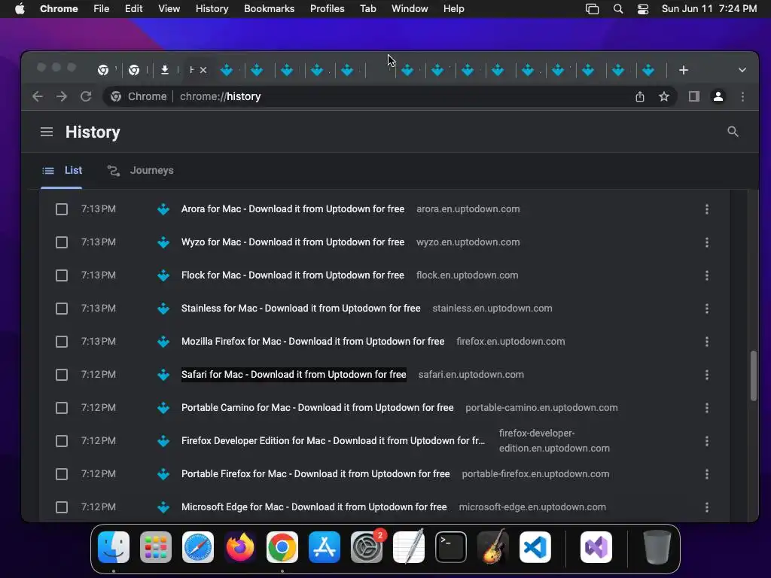Open macOS Control Center icon

pyautogui.click(x=643, y=9)
